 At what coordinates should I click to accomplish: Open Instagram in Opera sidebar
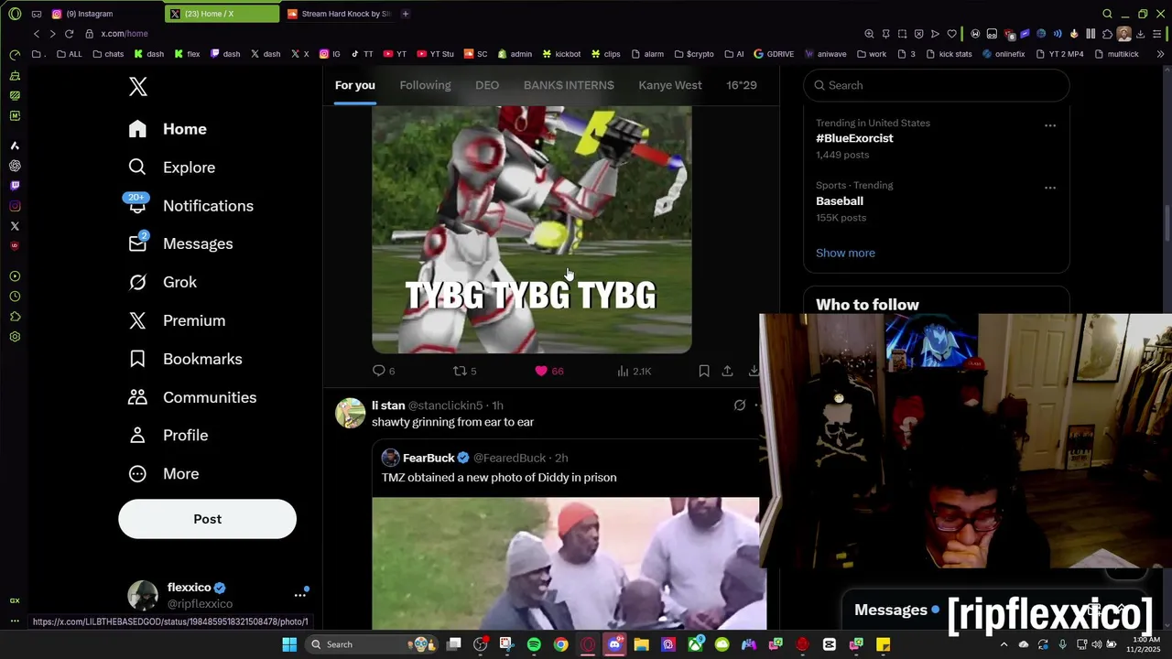click(15, 206)
